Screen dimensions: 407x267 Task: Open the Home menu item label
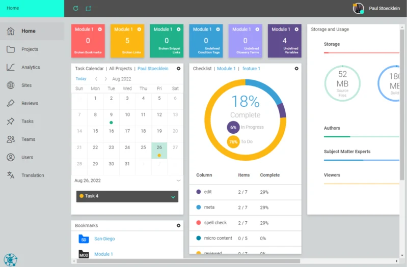pyautogui.click(x=29, y=31)
